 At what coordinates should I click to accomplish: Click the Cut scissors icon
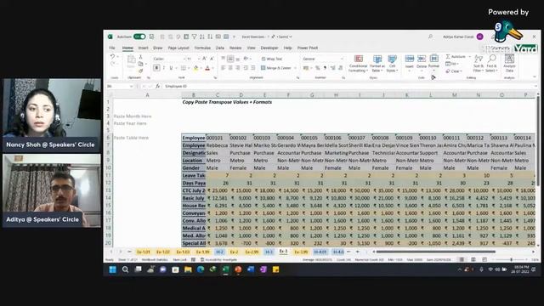tap(140, 57)
